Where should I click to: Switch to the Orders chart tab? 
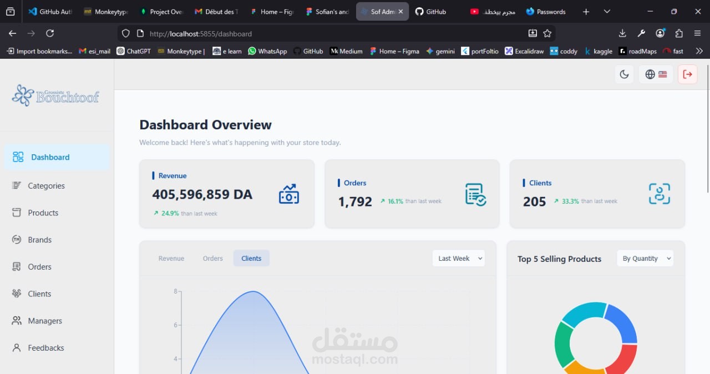tap(212, 258)
